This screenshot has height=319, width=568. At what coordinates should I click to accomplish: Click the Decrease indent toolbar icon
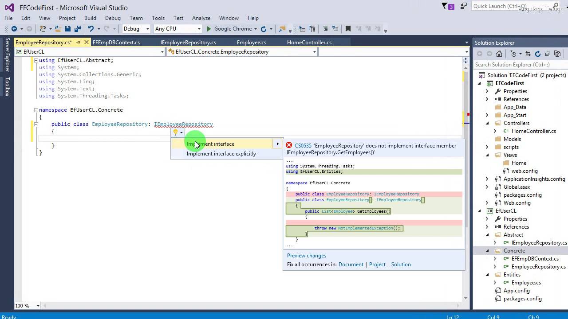(302, 29)
